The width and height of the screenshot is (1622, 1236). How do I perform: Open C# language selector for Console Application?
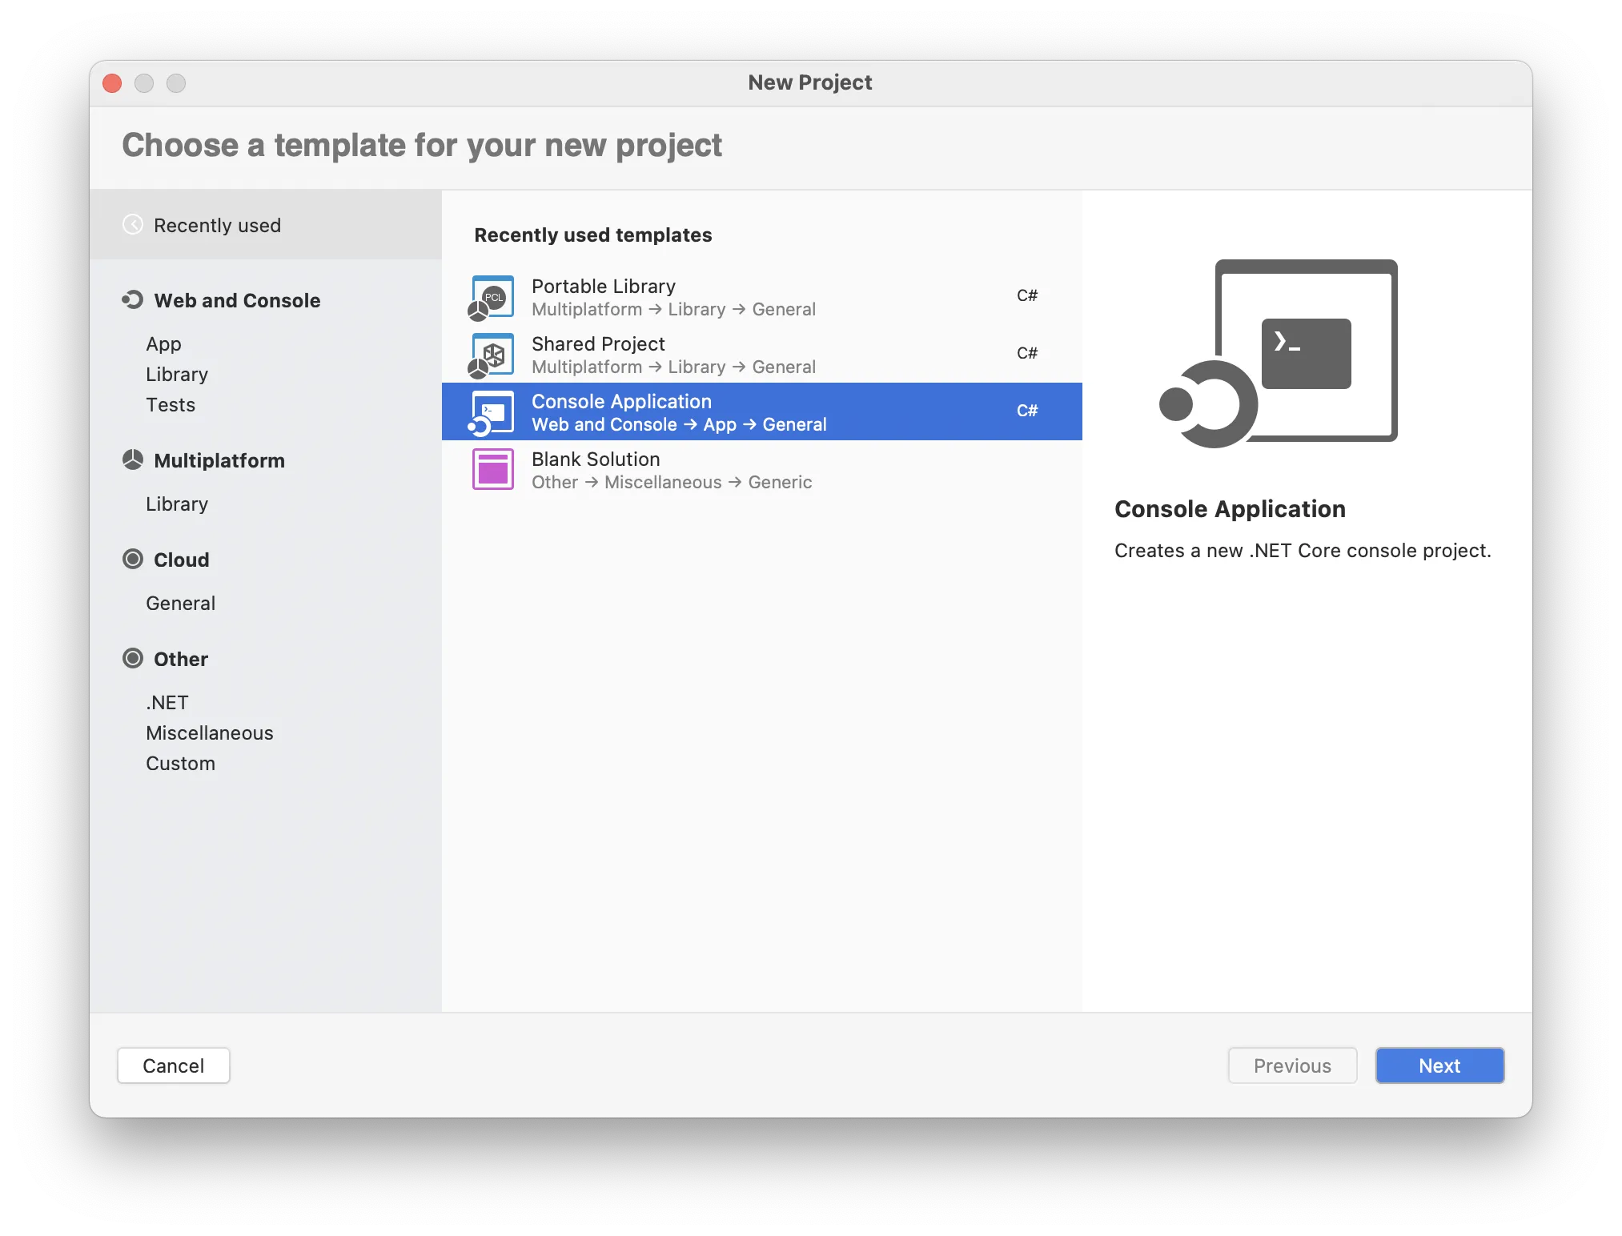coord(1027,411)
